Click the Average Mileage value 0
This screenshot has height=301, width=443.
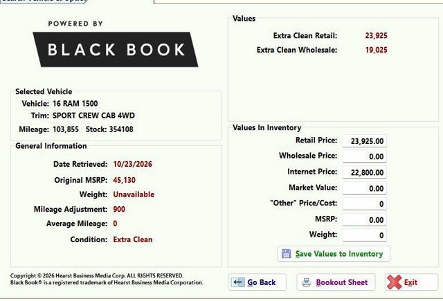coord(115,224)
